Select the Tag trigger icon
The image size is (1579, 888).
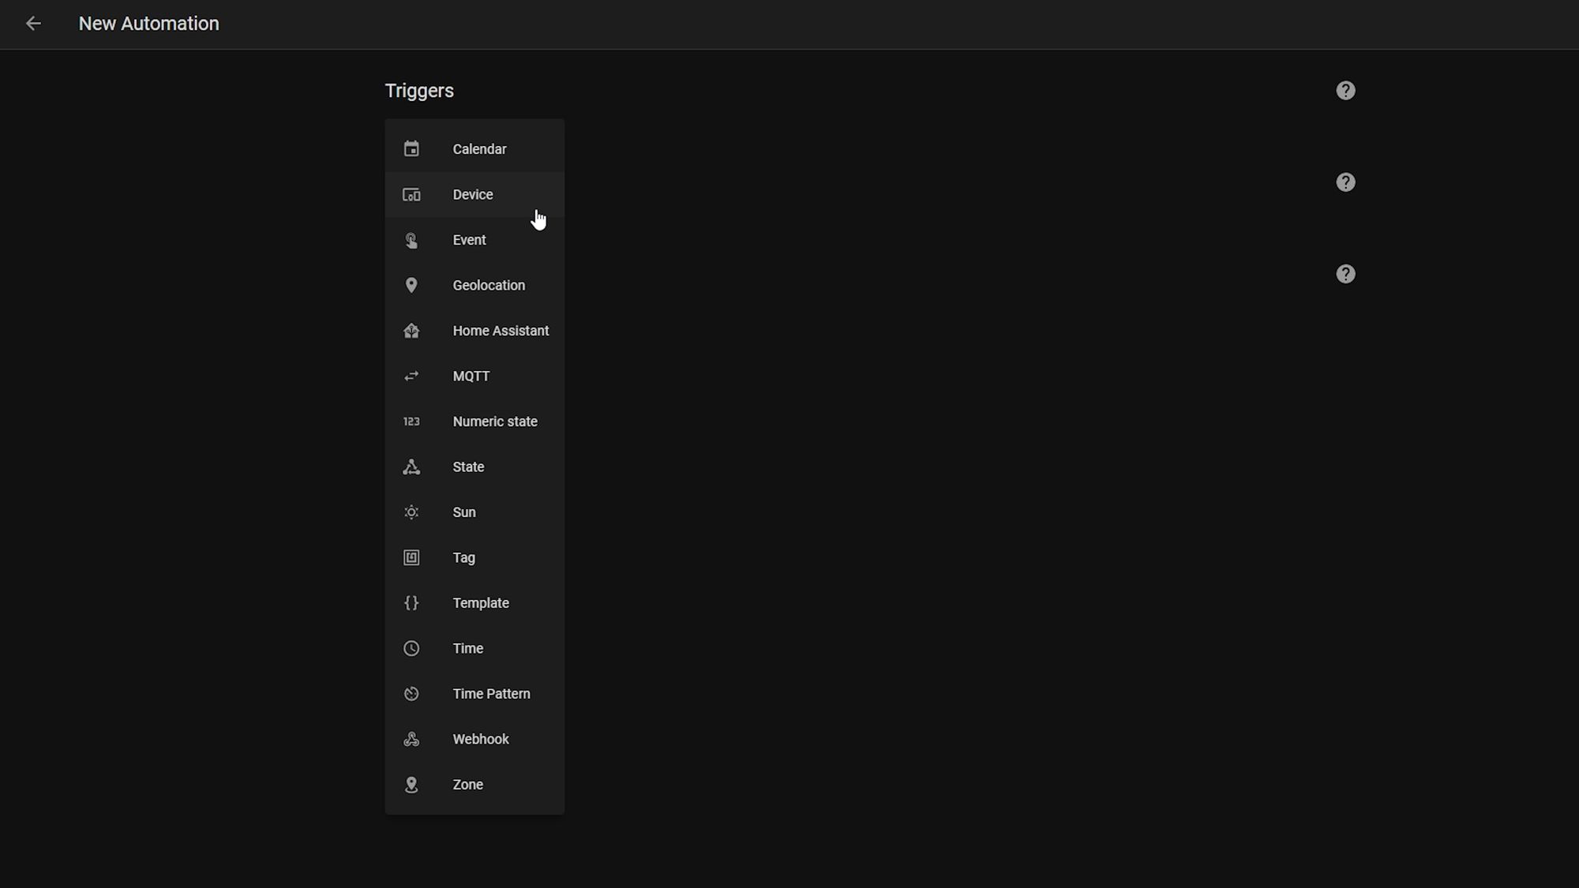(x=412, y=557)
